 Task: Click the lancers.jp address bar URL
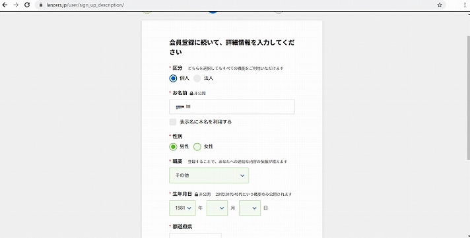[x=85, y=5]
